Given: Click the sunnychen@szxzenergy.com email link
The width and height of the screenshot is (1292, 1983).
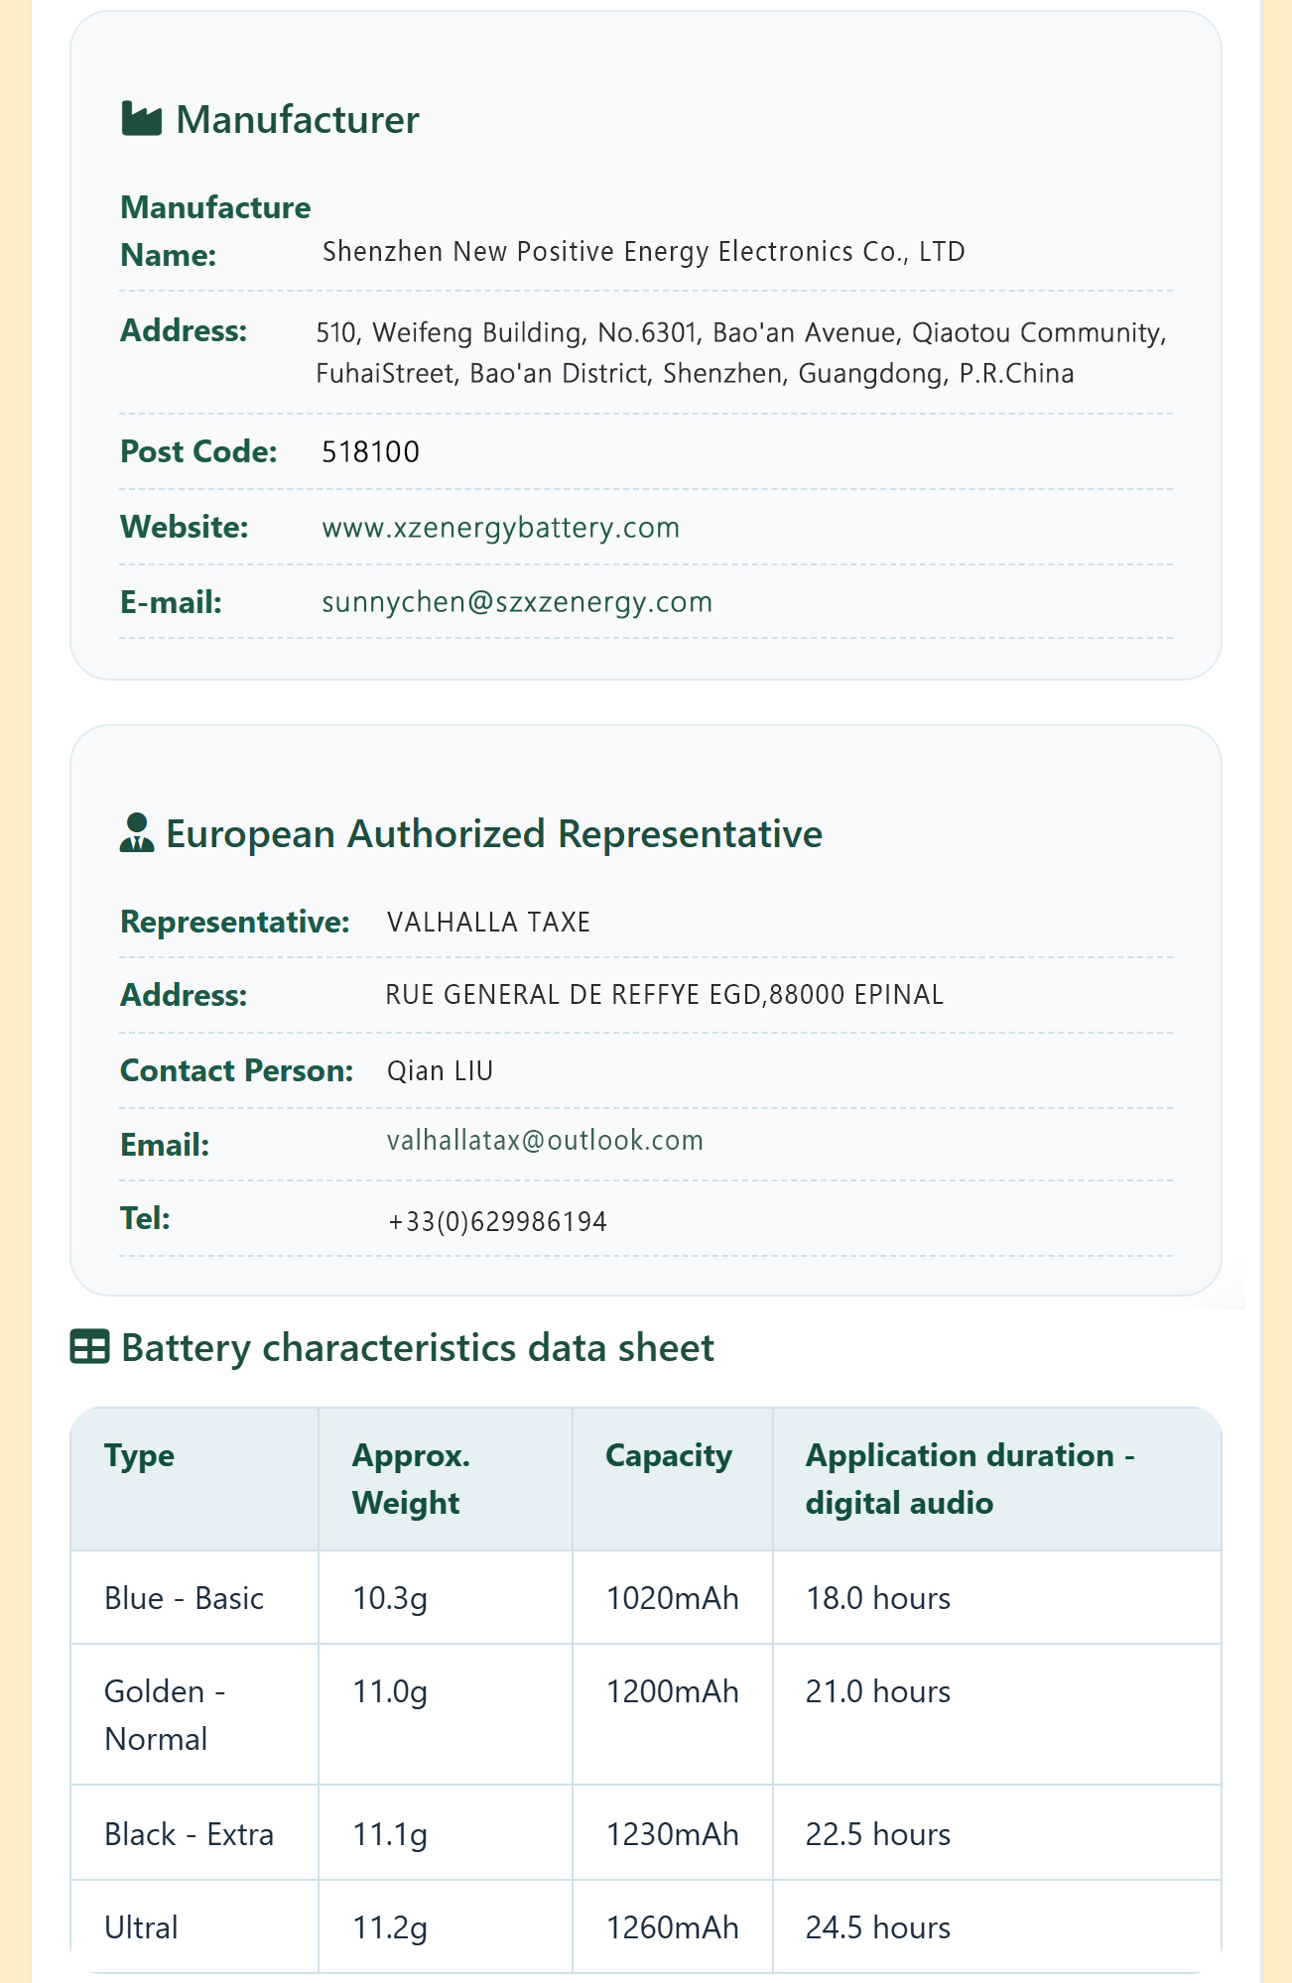Looking at the screenshot, I should 517,602.
